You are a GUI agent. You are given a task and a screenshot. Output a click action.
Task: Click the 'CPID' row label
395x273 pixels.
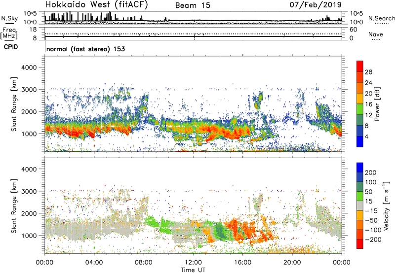point(11,47)
